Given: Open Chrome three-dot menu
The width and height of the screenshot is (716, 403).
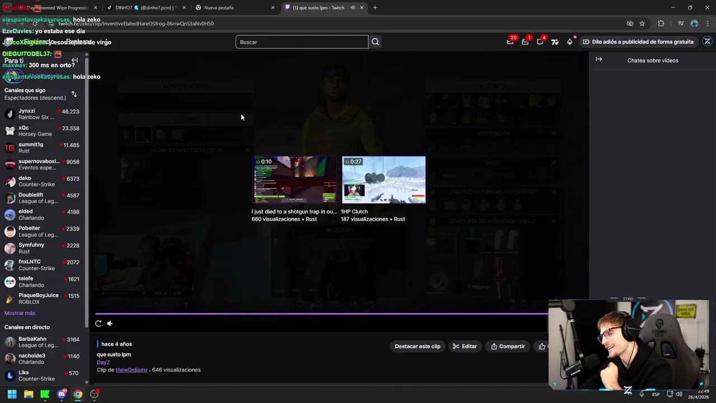Looking at the screenshot, I should tap(708, 24).
